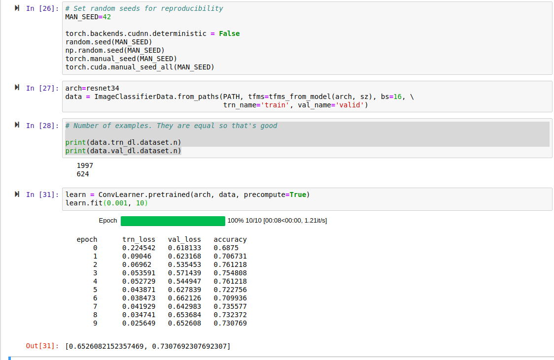554x360 pixels.
Task: Click the In [31] prompt label
Action: click(x=42, y=195)
